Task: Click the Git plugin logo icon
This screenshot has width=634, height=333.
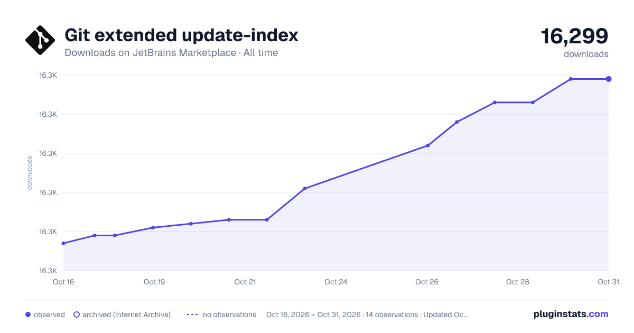Action: [x=40, y=40]
